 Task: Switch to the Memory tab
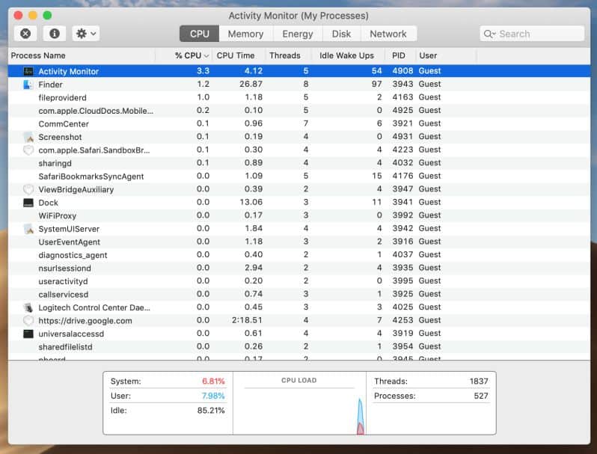point(245,34)
